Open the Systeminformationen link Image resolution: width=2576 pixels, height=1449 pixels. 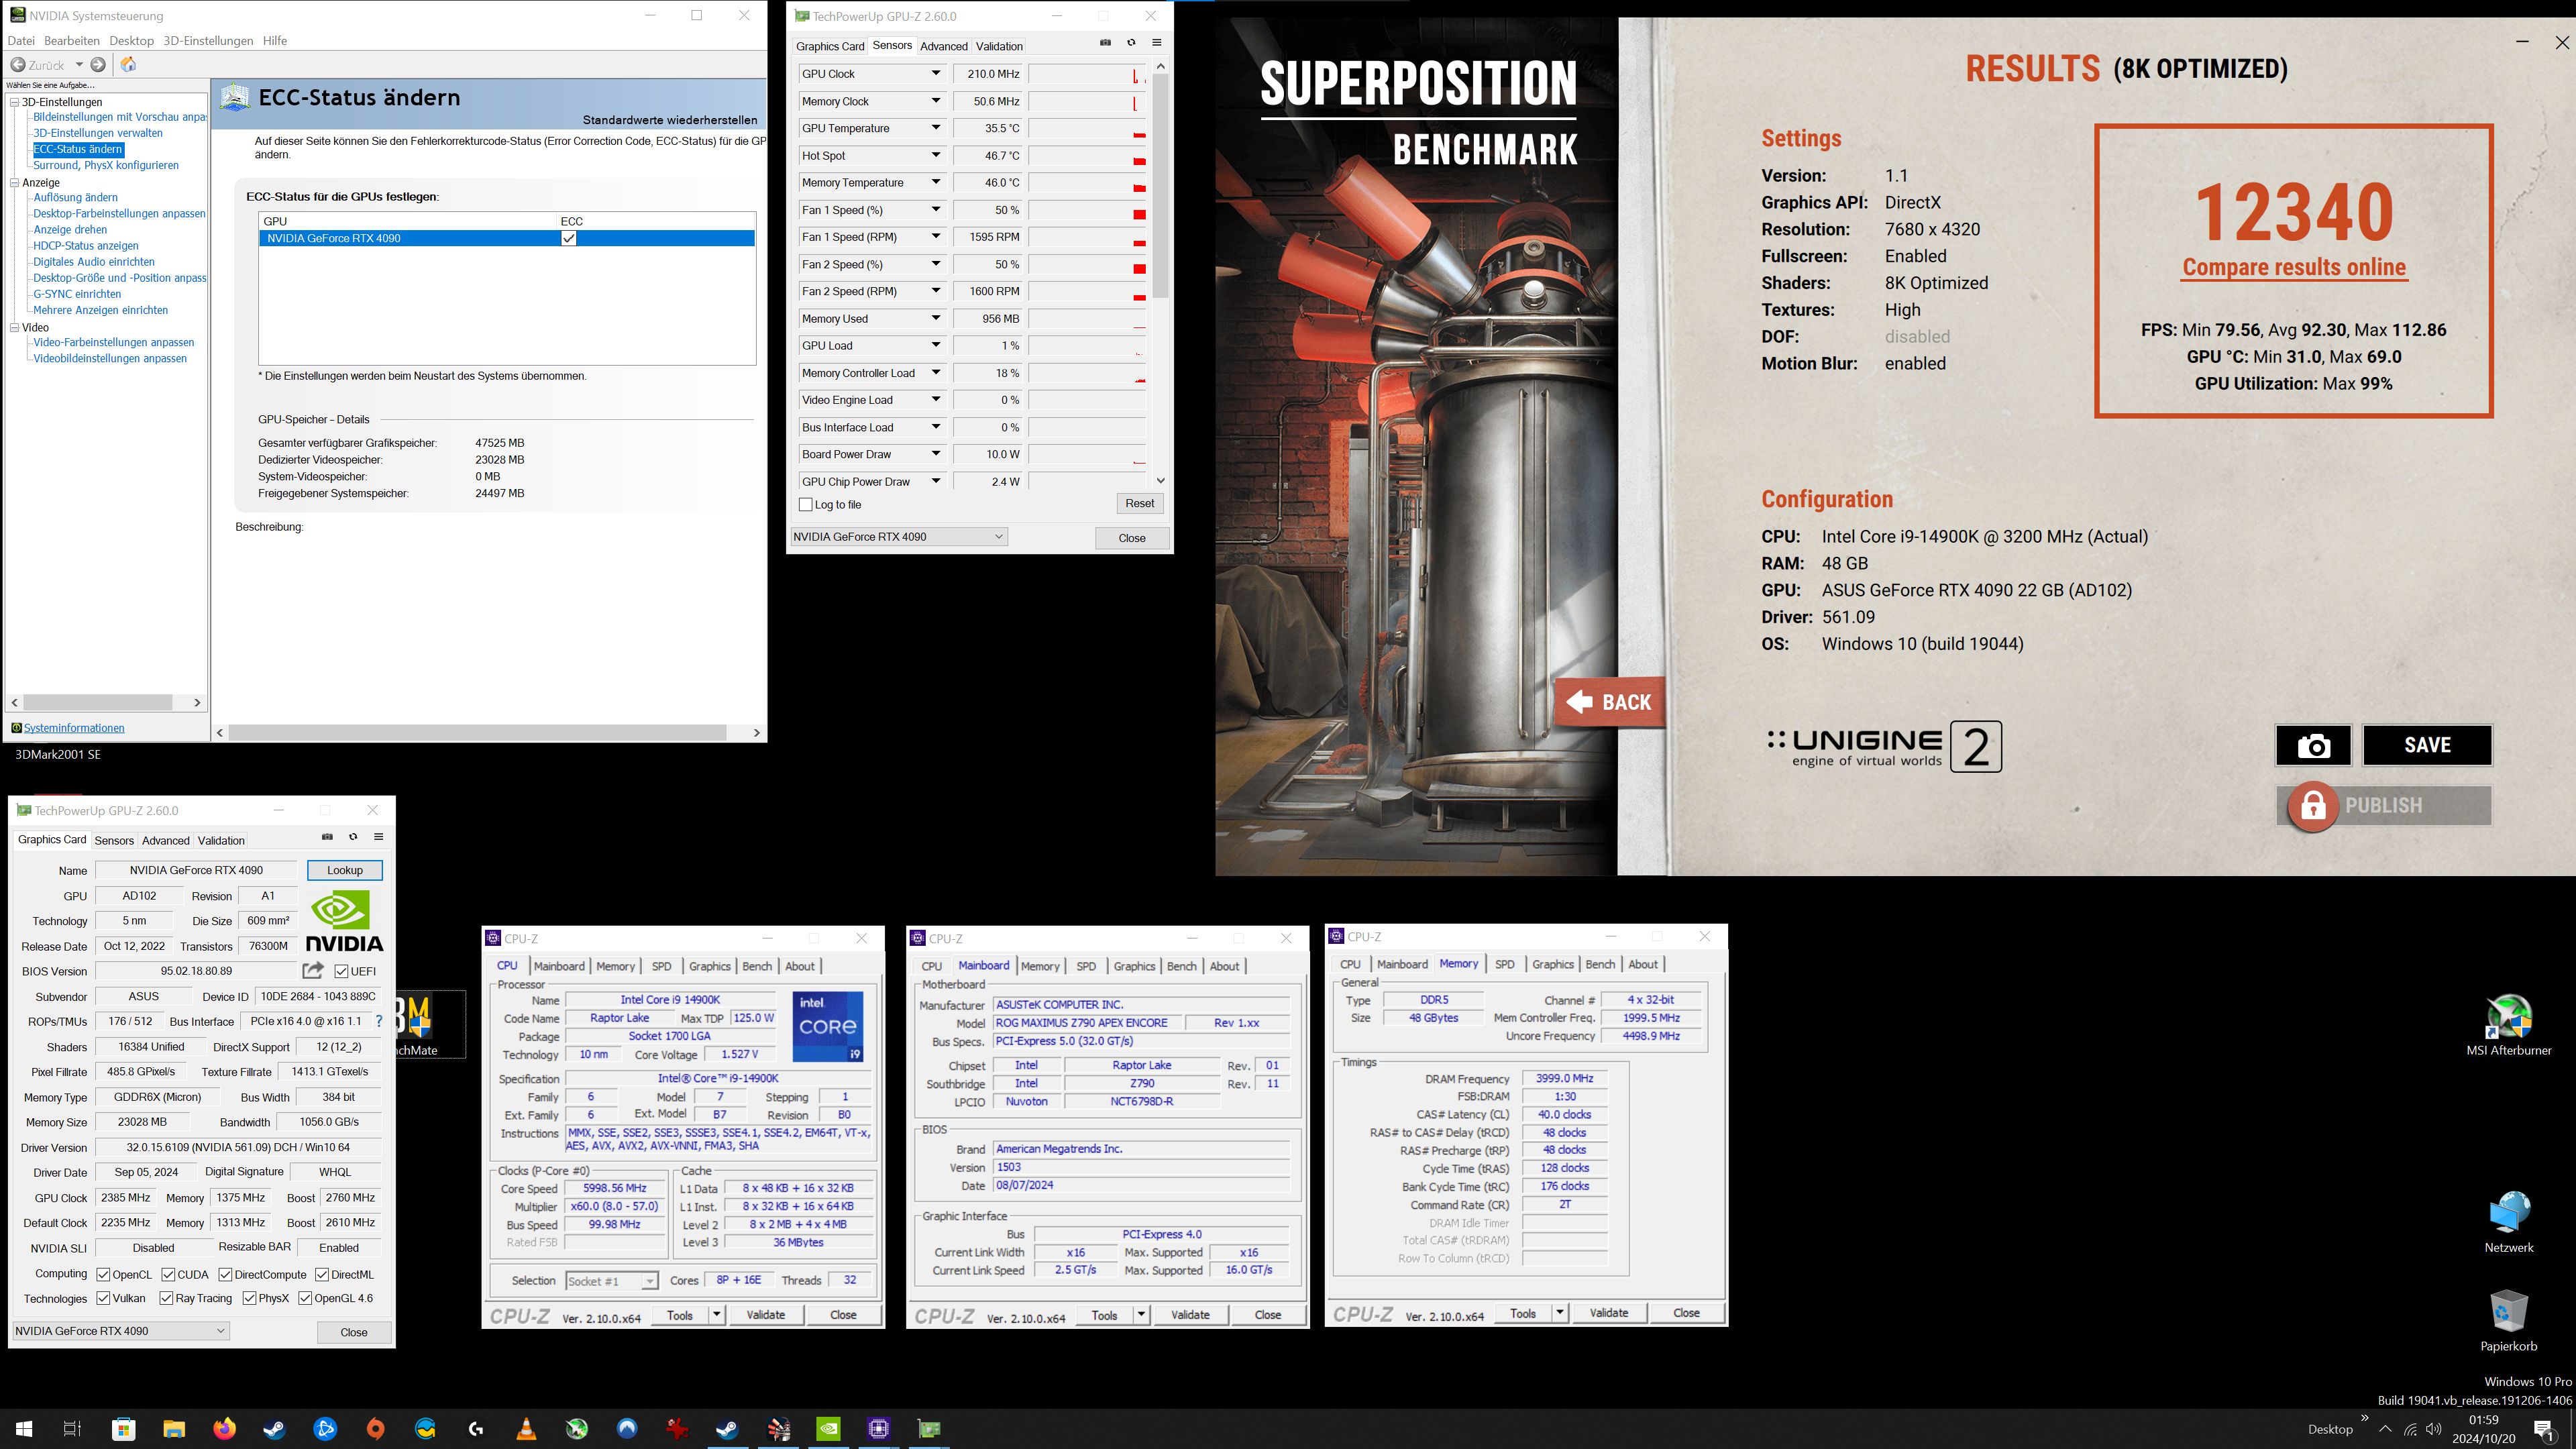[x=74, y=728]
